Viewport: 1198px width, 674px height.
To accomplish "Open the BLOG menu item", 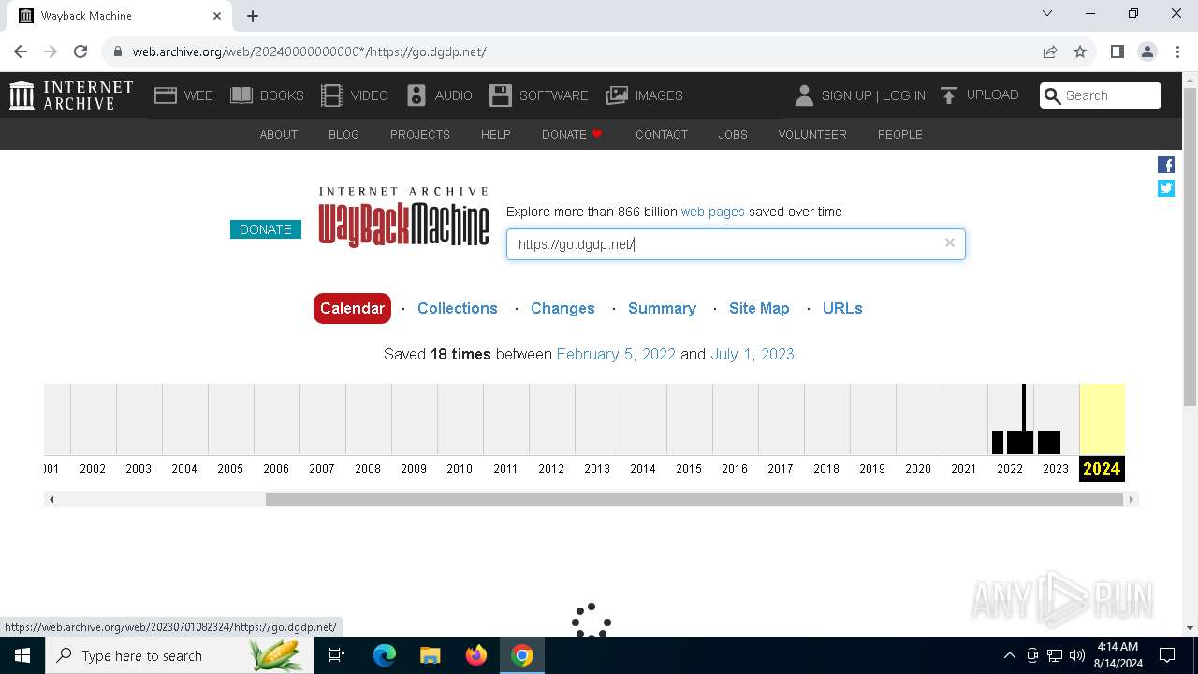I will tap(343, 134).
